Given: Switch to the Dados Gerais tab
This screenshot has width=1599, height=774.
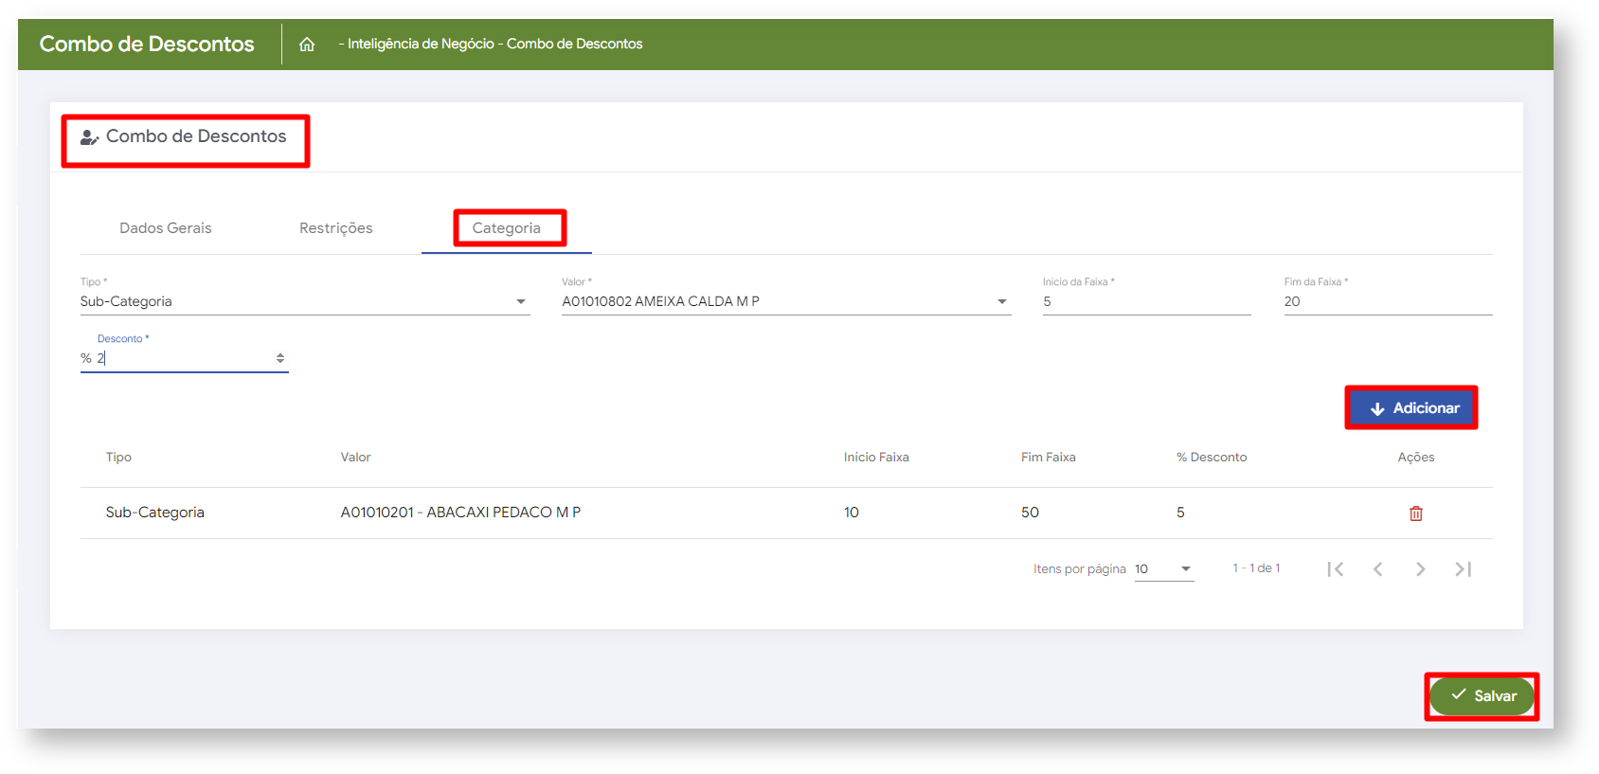Looking at the screenshot, I should pos(166,228).
